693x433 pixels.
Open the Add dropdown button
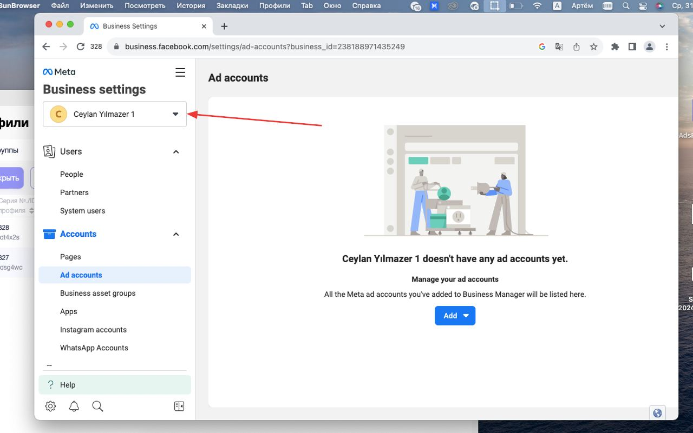pos(455,316)
